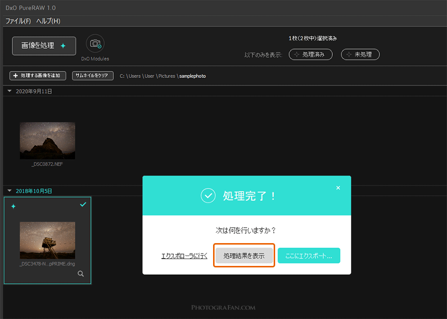Click the 1枚(2枚中)選択済み status text

click(x=313, y=38)
